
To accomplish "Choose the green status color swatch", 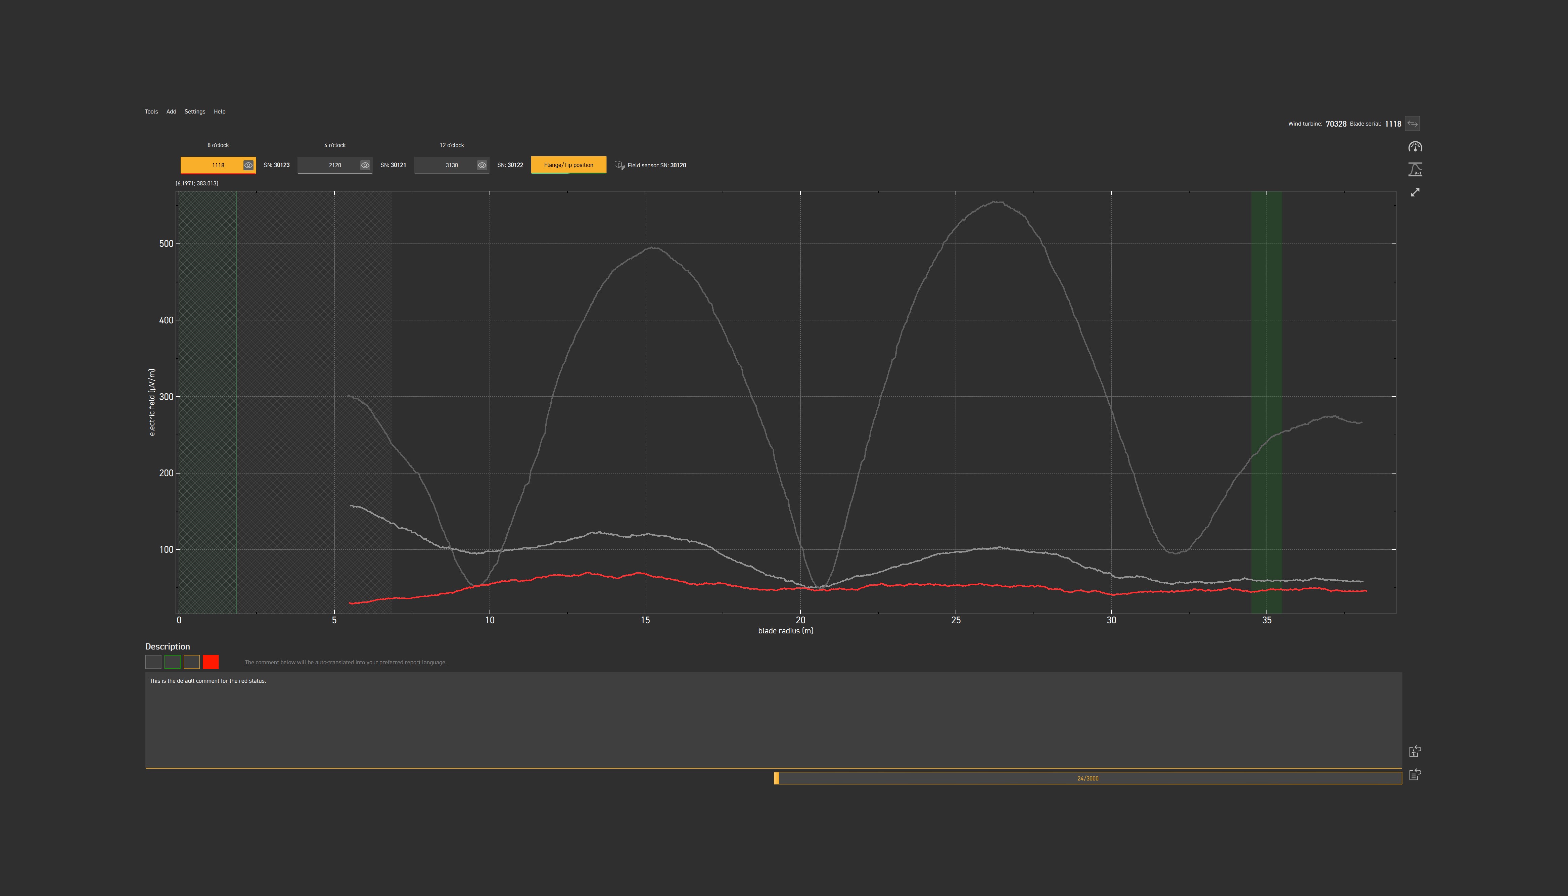I will tap(172, 662).
